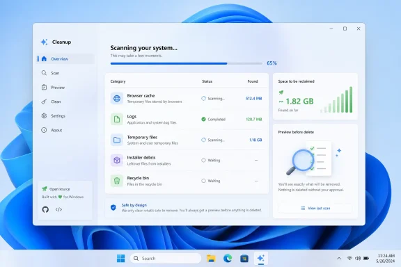
Task: Click the Recycle bin trash icon
Action: (x=117, y=181)
